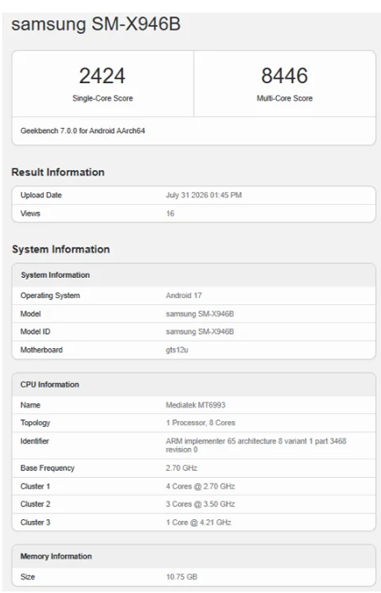Select the base frequency value 2.70 GHz
This screenshot has width=381, height=593.
pyautogui.click(x=181, y=468)
